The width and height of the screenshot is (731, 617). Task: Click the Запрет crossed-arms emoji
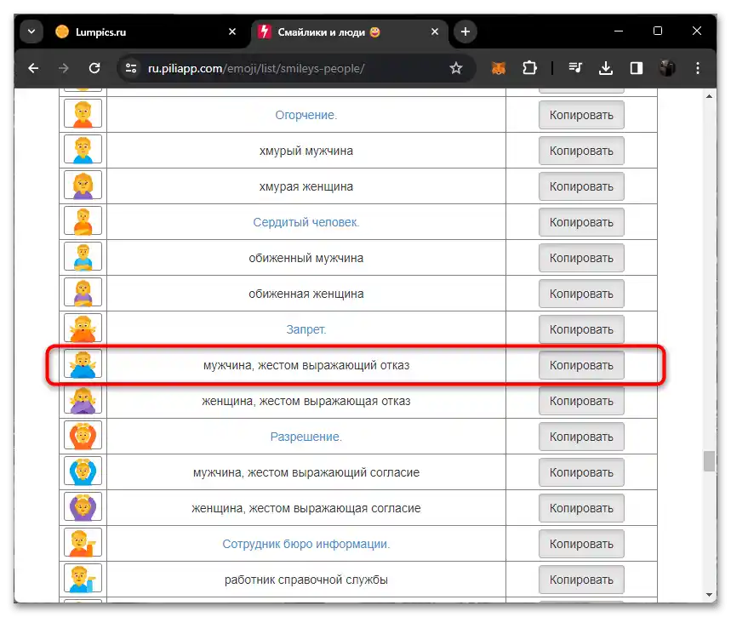coord(83,328)
